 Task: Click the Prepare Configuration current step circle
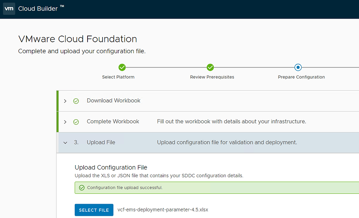[298, 68]
